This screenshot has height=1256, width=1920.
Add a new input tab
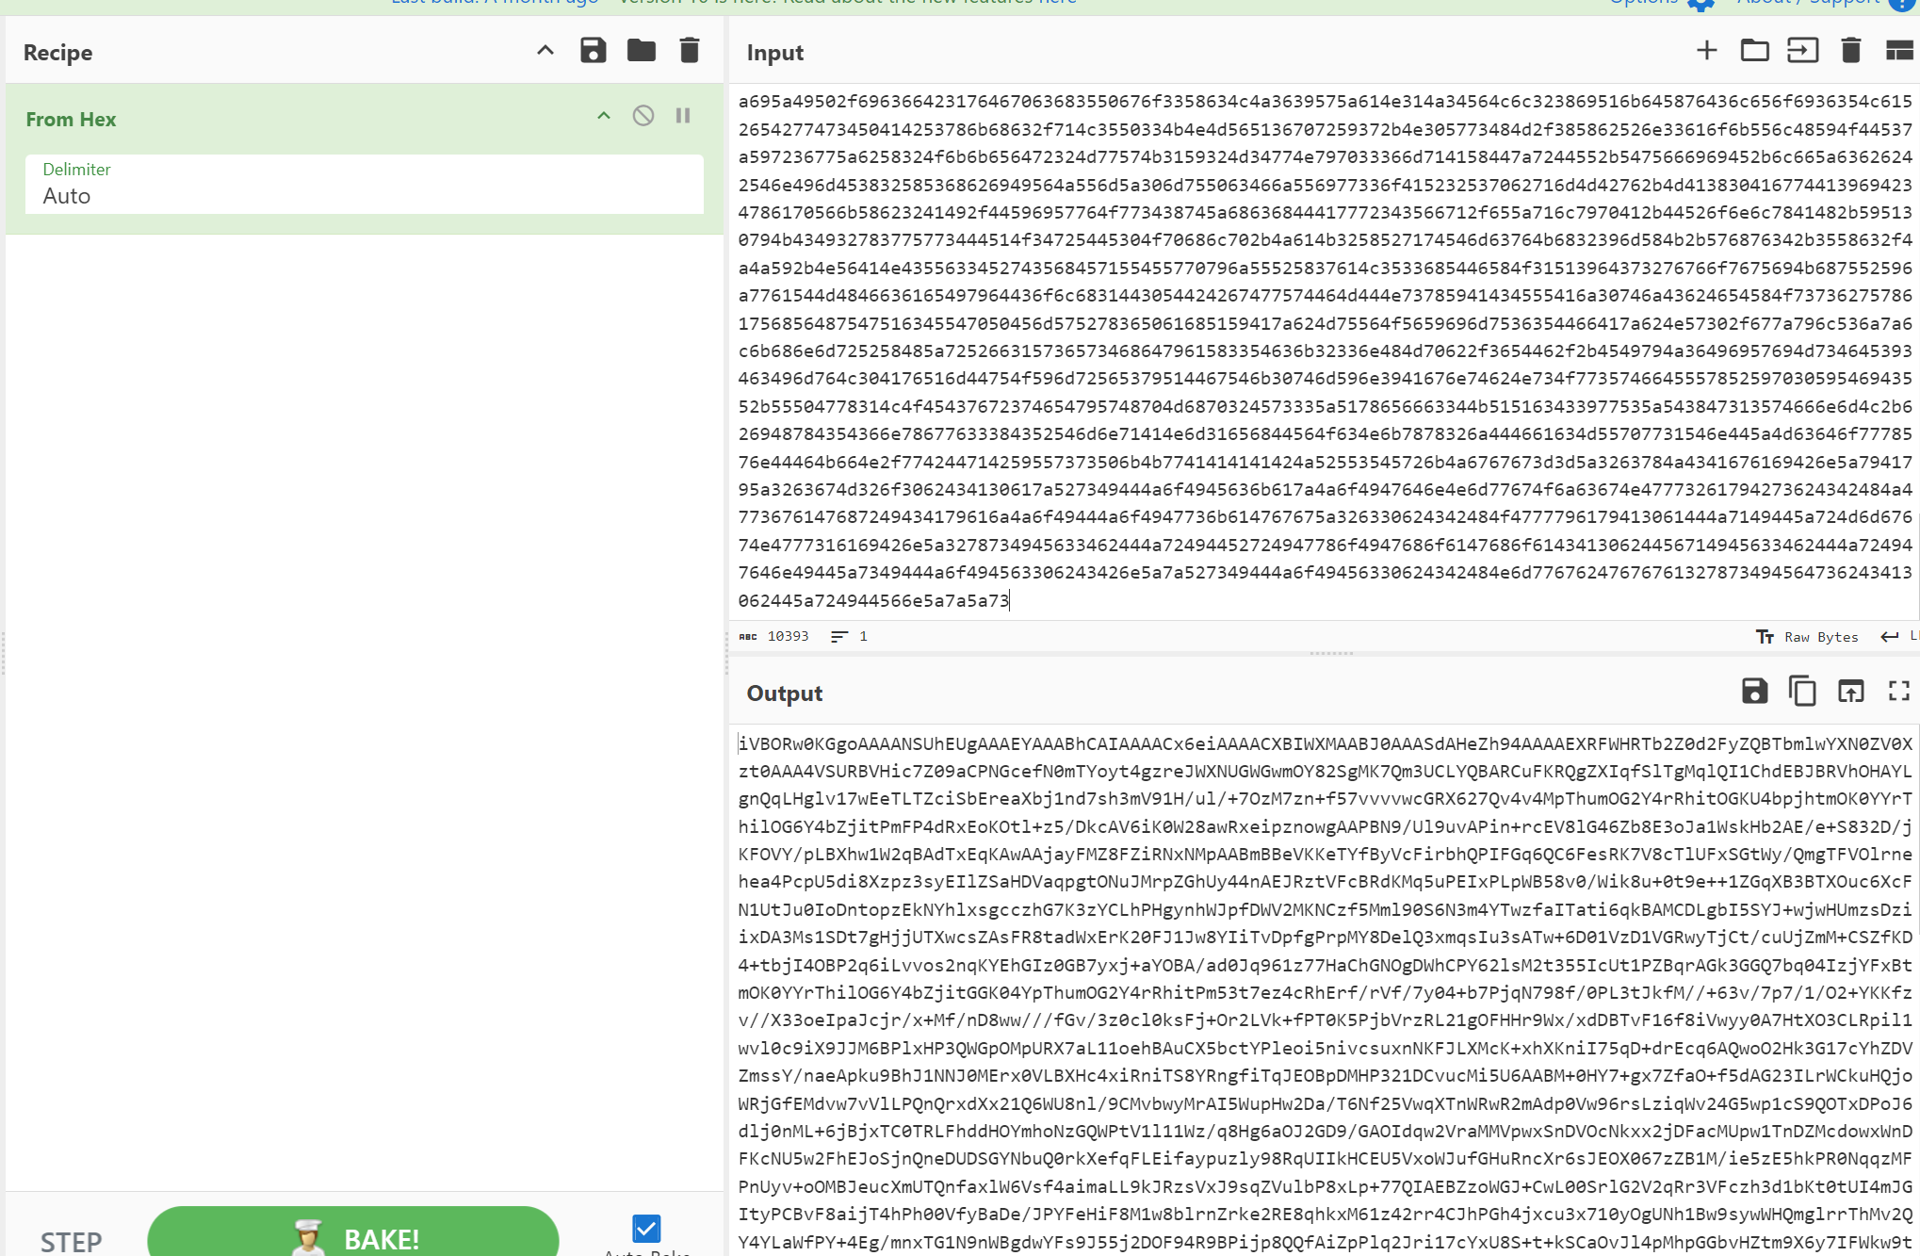[x=1706, y=51]
